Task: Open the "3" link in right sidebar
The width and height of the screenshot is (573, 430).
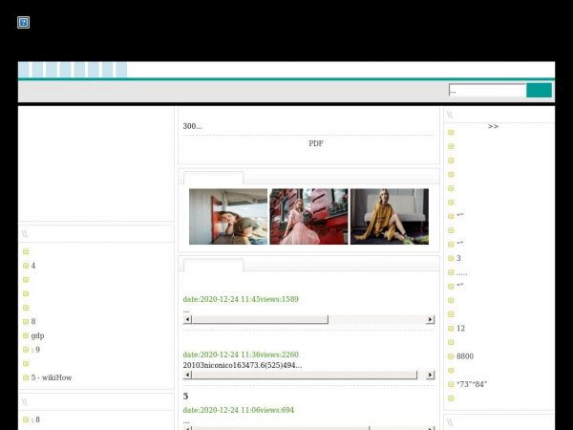Action: [x=458, y=259]
